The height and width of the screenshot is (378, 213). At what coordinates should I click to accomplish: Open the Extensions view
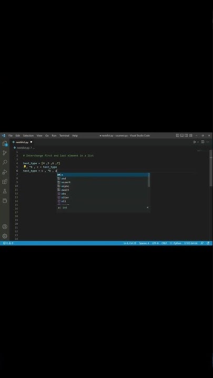[5, 182]
